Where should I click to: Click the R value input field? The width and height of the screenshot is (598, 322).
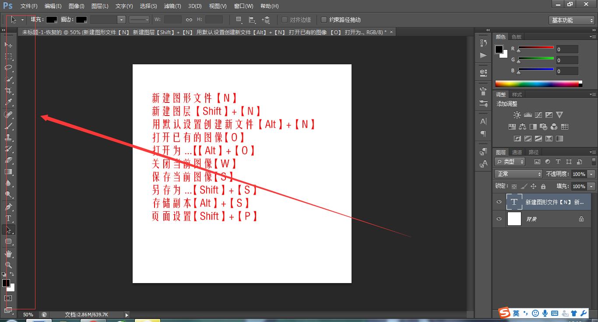click(567, 49)
